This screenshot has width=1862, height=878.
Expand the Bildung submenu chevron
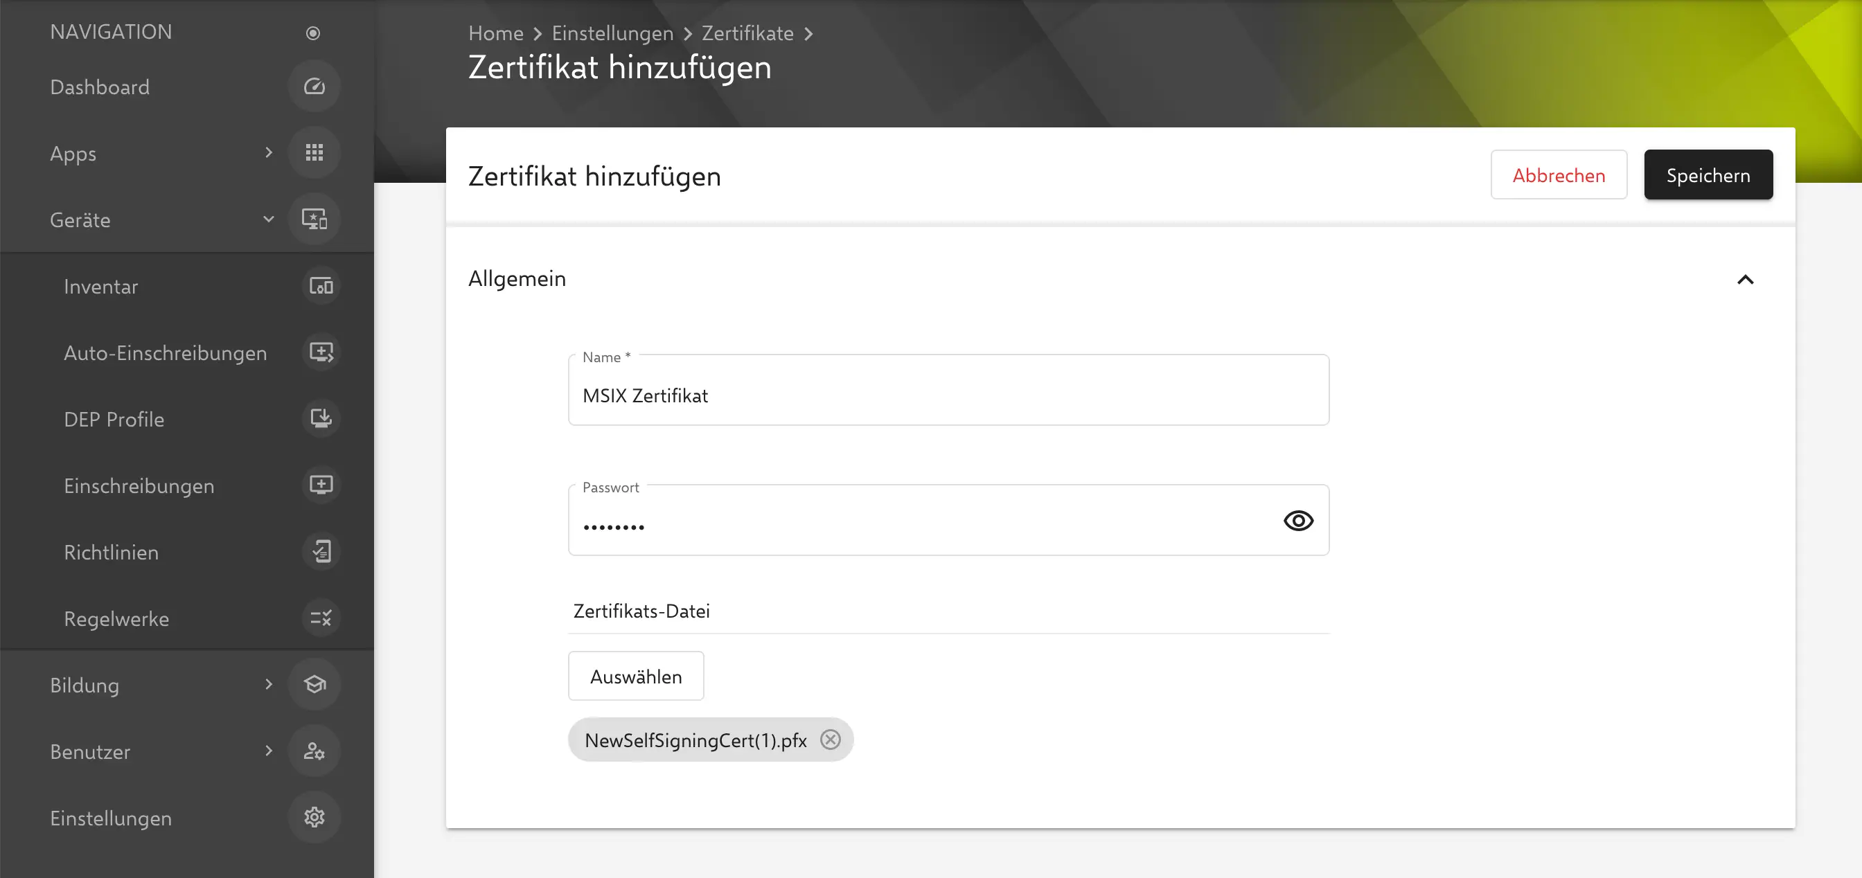(x=268, y=684)
